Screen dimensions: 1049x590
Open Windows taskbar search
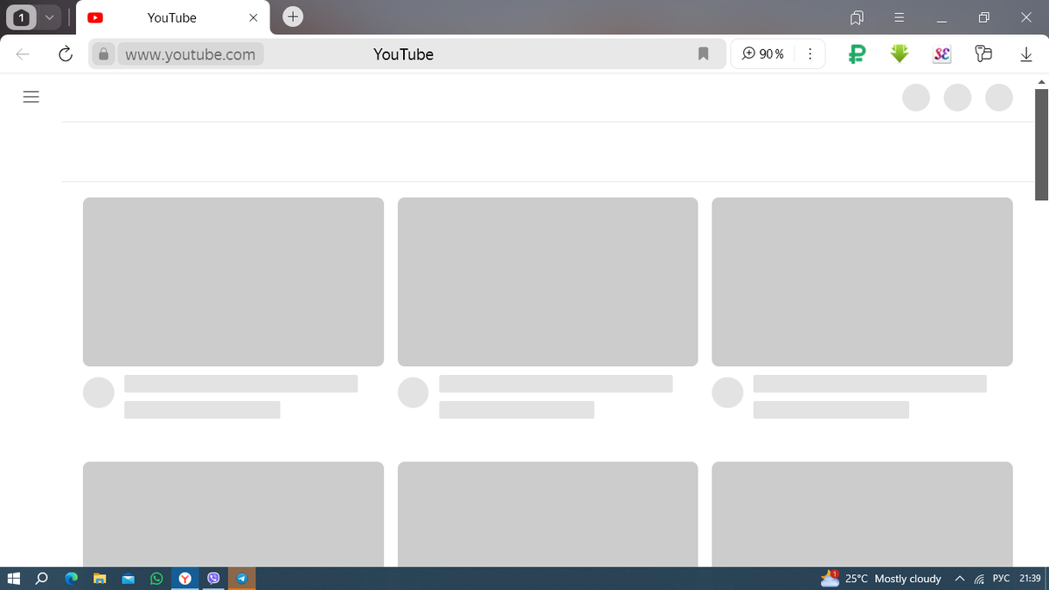[x=41, y=579]
